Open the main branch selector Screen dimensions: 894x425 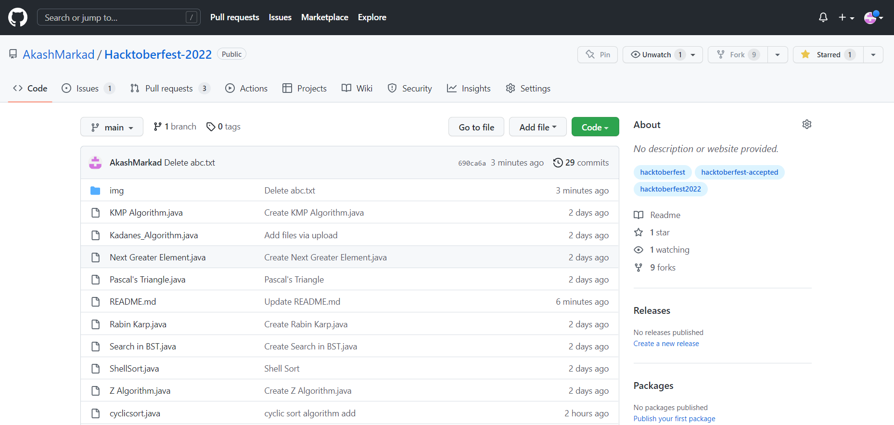pyautogui.click(x=112, y=127)
